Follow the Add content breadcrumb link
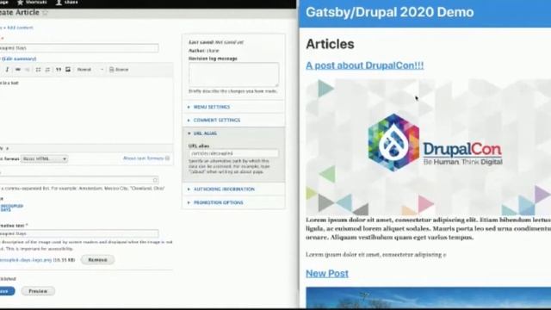 21,28
